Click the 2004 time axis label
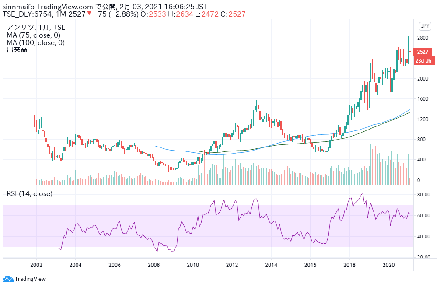440x287 pixels. (x=76, y=265)
